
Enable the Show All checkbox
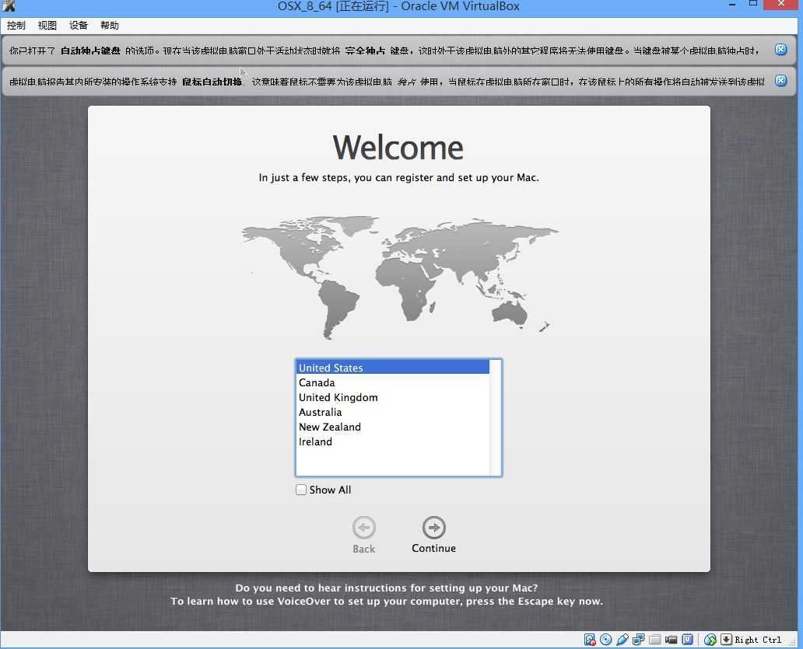pos(301,490)
